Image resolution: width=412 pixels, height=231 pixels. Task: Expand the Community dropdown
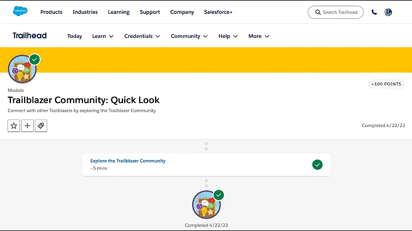[x=189, y=36]
